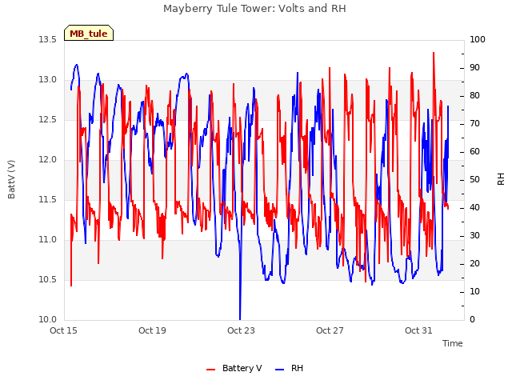This screenshot has height=384, width=512.
Task: Click the chart title 'Mayberry Tule Tower: Volts and RH'
Action: (254, 9)
